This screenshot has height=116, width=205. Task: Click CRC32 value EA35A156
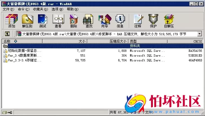point(195,51)
